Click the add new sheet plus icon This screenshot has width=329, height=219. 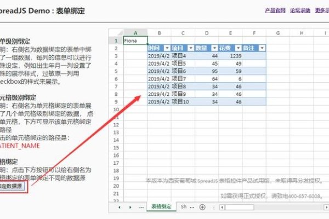coord(202,207)
